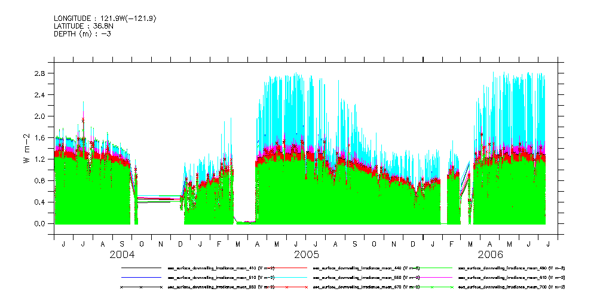Select the irradiance_mean_700 legend label
This screenshot has height=301, width=603.
click(510, 287)
